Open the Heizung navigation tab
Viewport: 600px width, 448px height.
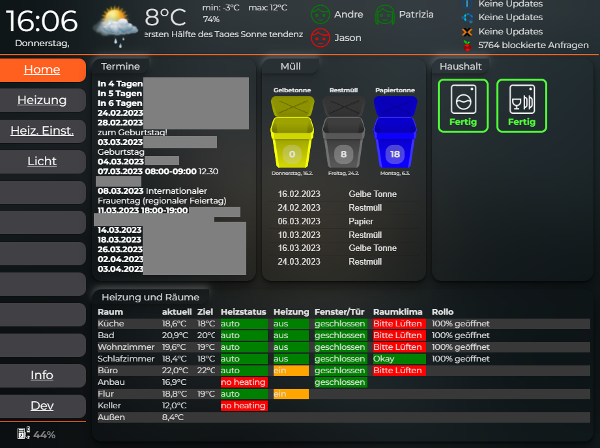coord(43,100)
